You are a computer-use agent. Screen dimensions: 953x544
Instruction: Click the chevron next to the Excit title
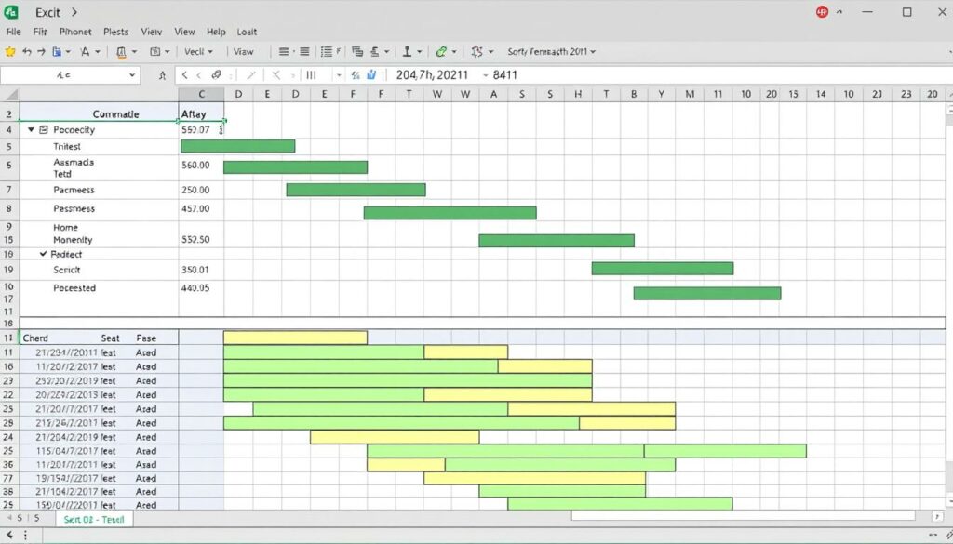click(x=74, y=12)
